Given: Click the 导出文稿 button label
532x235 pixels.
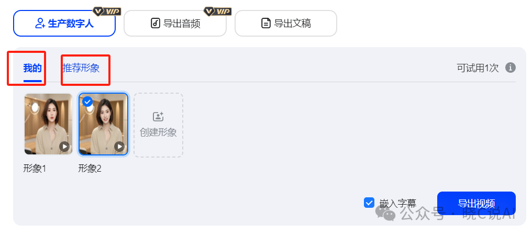Looking at the screenshot, I should pyautogui.click(x=292, y=24).
